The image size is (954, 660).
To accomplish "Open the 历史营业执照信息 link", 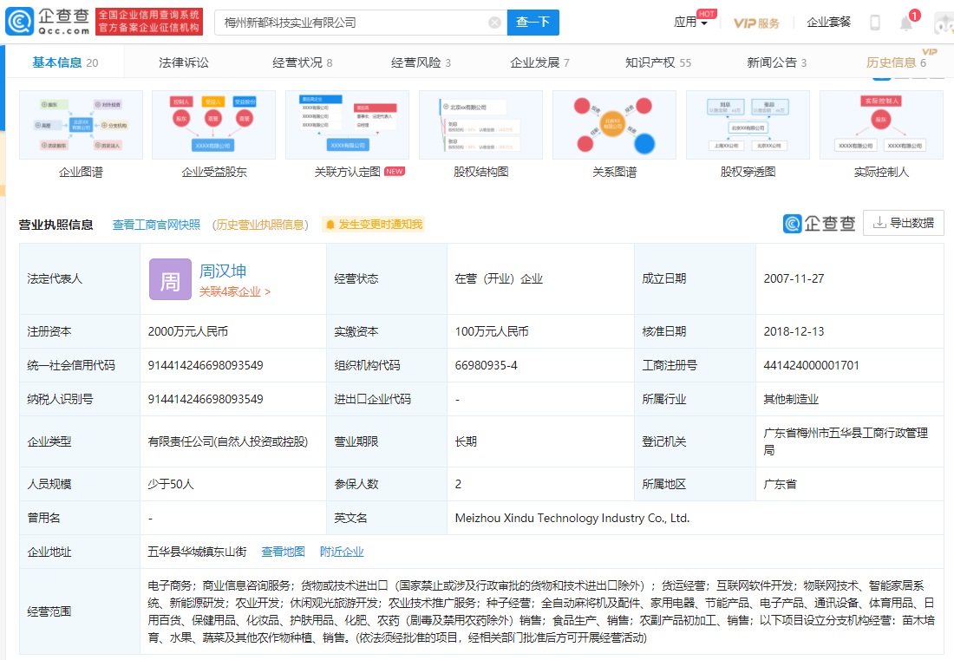I will (260, 225).
